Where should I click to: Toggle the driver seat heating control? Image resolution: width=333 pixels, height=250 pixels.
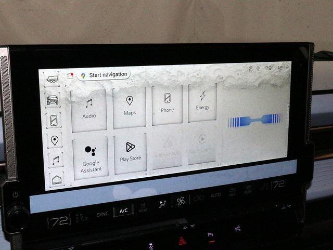click(x=82, y=218)
